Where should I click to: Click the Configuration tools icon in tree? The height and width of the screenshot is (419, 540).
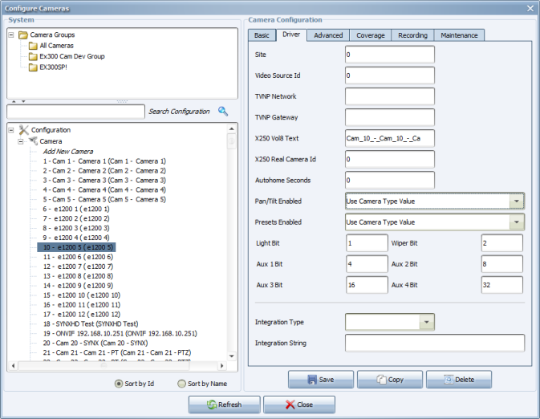tap(23, 130)
